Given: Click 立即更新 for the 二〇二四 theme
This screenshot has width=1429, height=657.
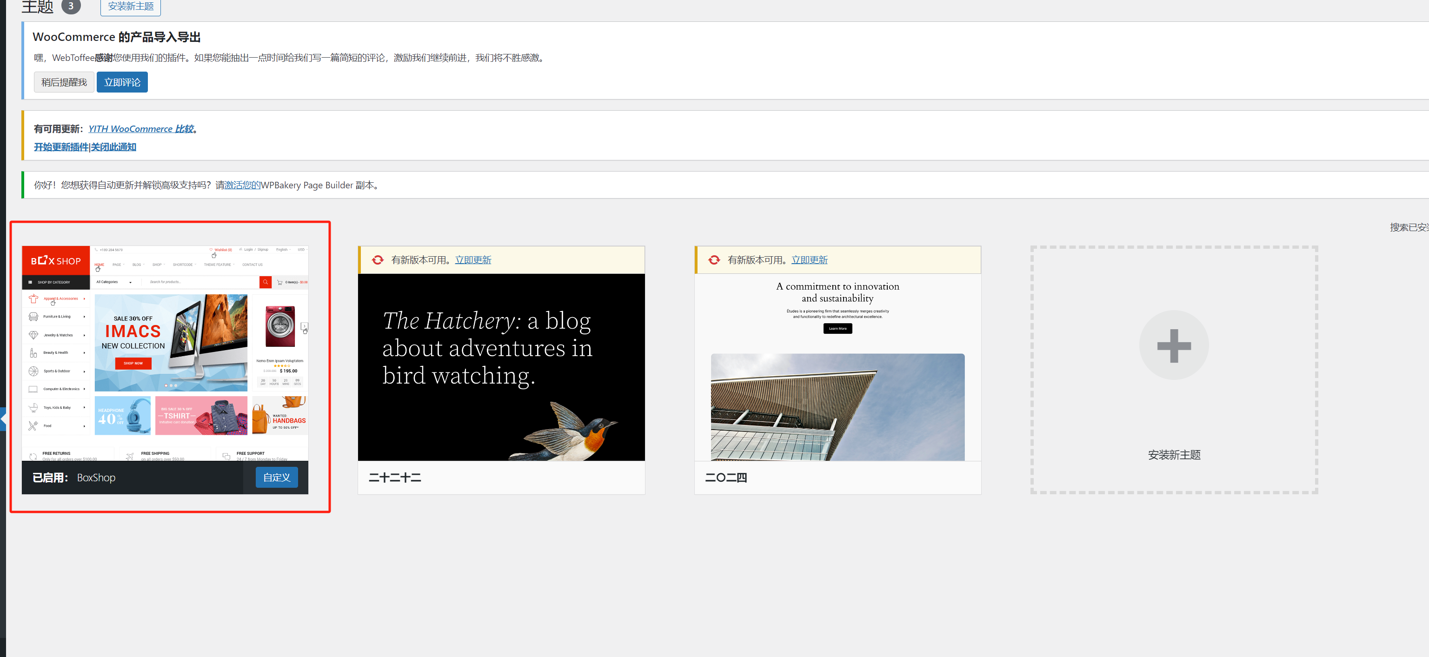Looking at the screenshot, I should (809, 260).
